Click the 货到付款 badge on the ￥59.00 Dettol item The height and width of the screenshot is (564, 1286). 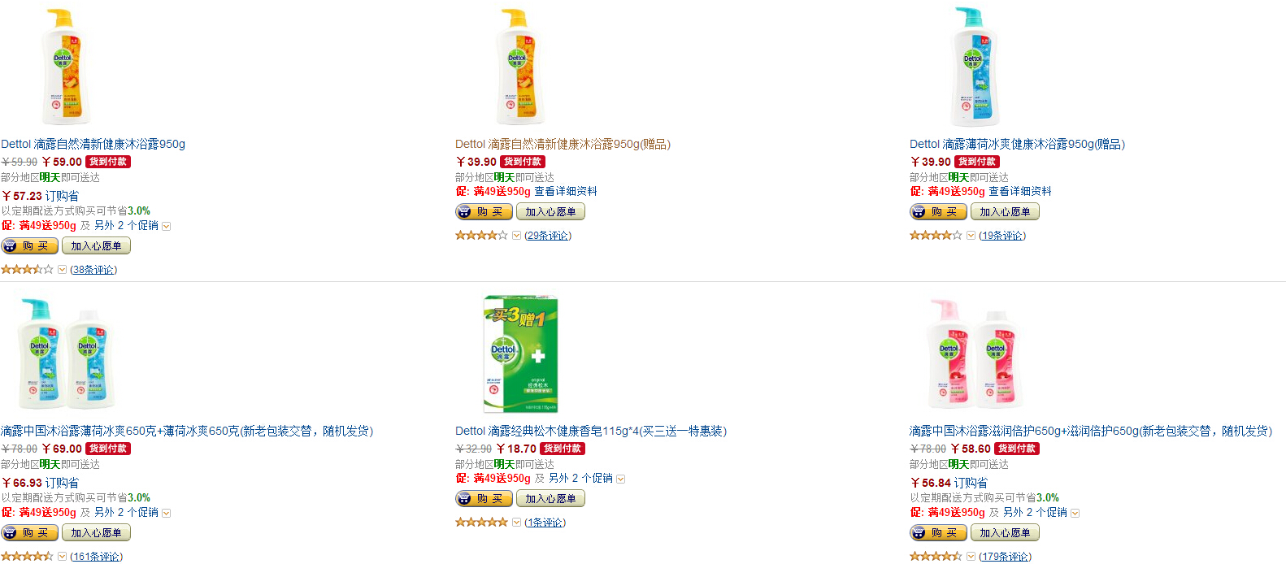click(108, 162)
